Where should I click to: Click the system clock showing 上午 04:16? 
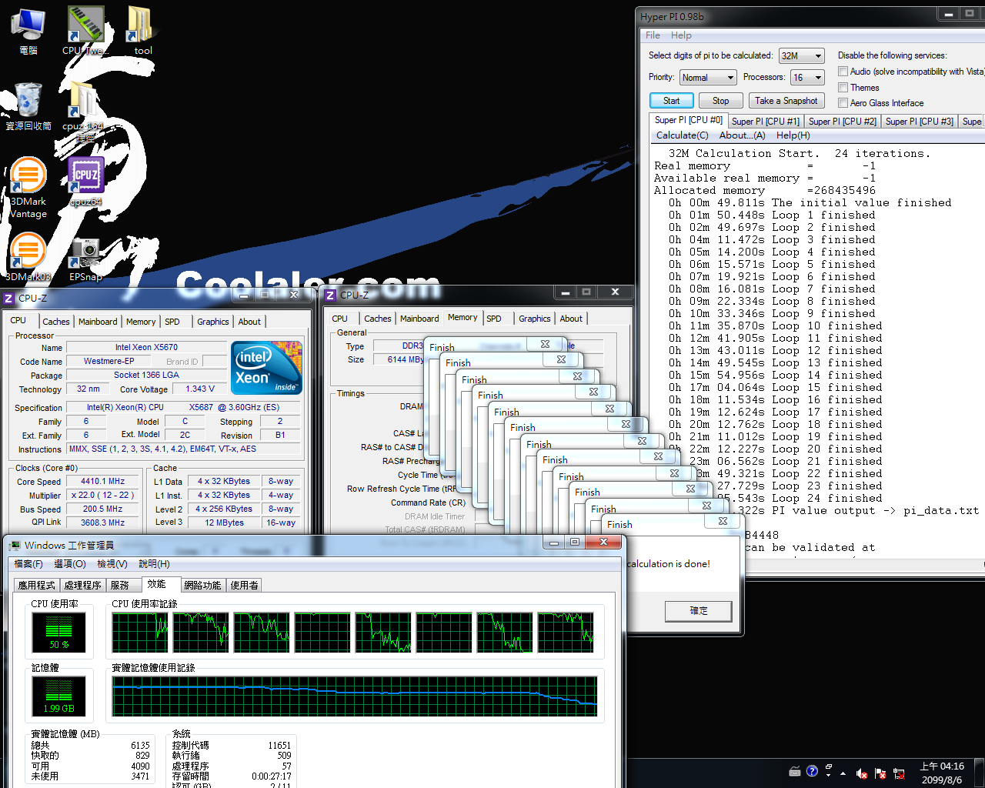942,773
